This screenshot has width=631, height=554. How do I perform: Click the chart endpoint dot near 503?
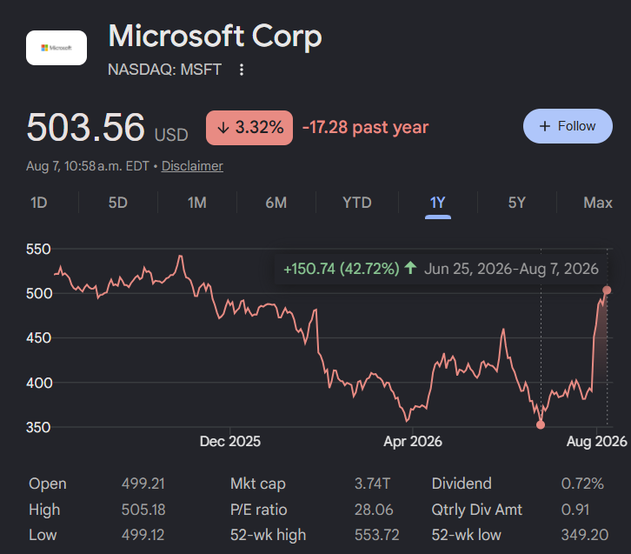pyautogui.click(x=607, y=290)
